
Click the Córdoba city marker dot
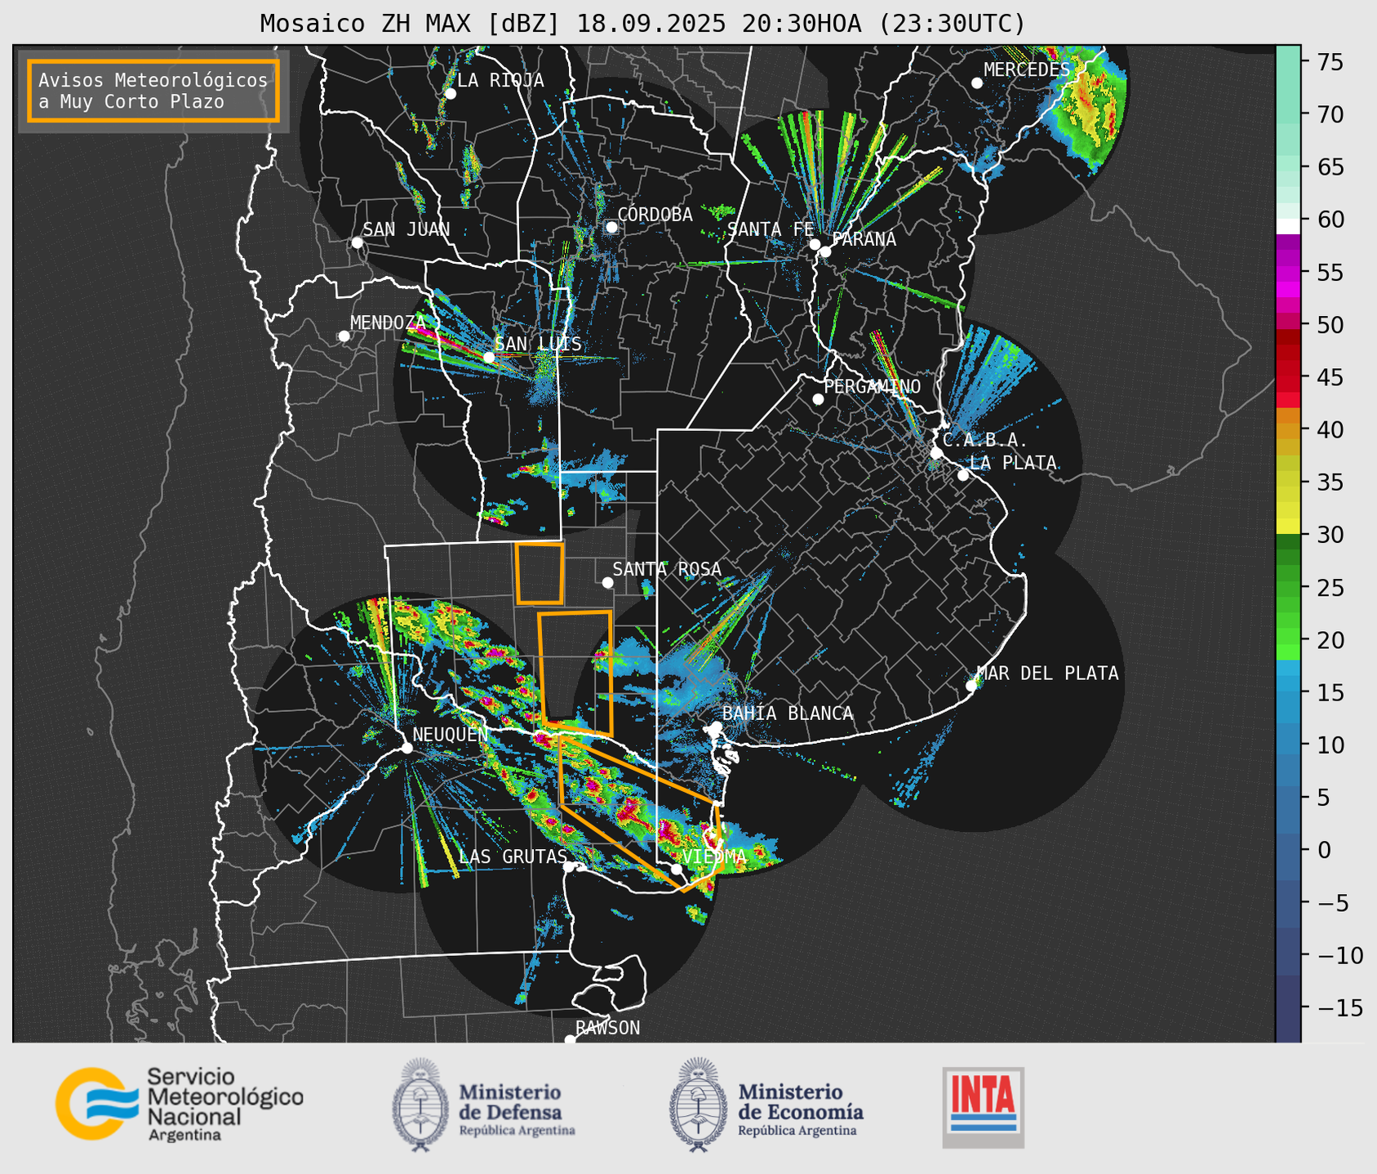611,227
